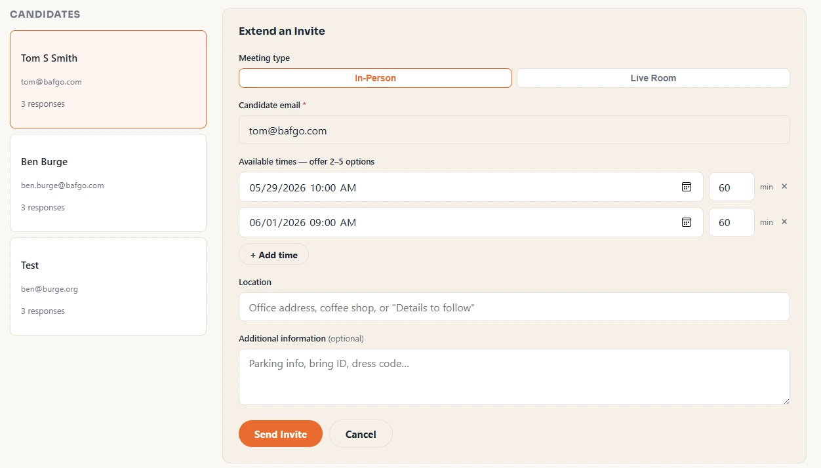
Task: Edit duration minutes for 05/29/2026 slot
Action: [x=732, y=187]
